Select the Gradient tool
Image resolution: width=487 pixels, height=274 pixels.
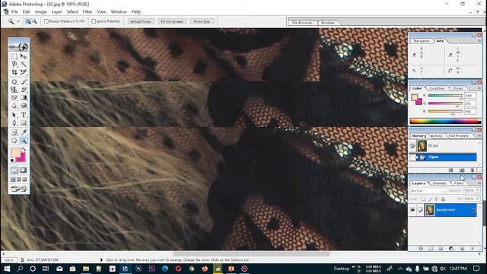(24, 97)
